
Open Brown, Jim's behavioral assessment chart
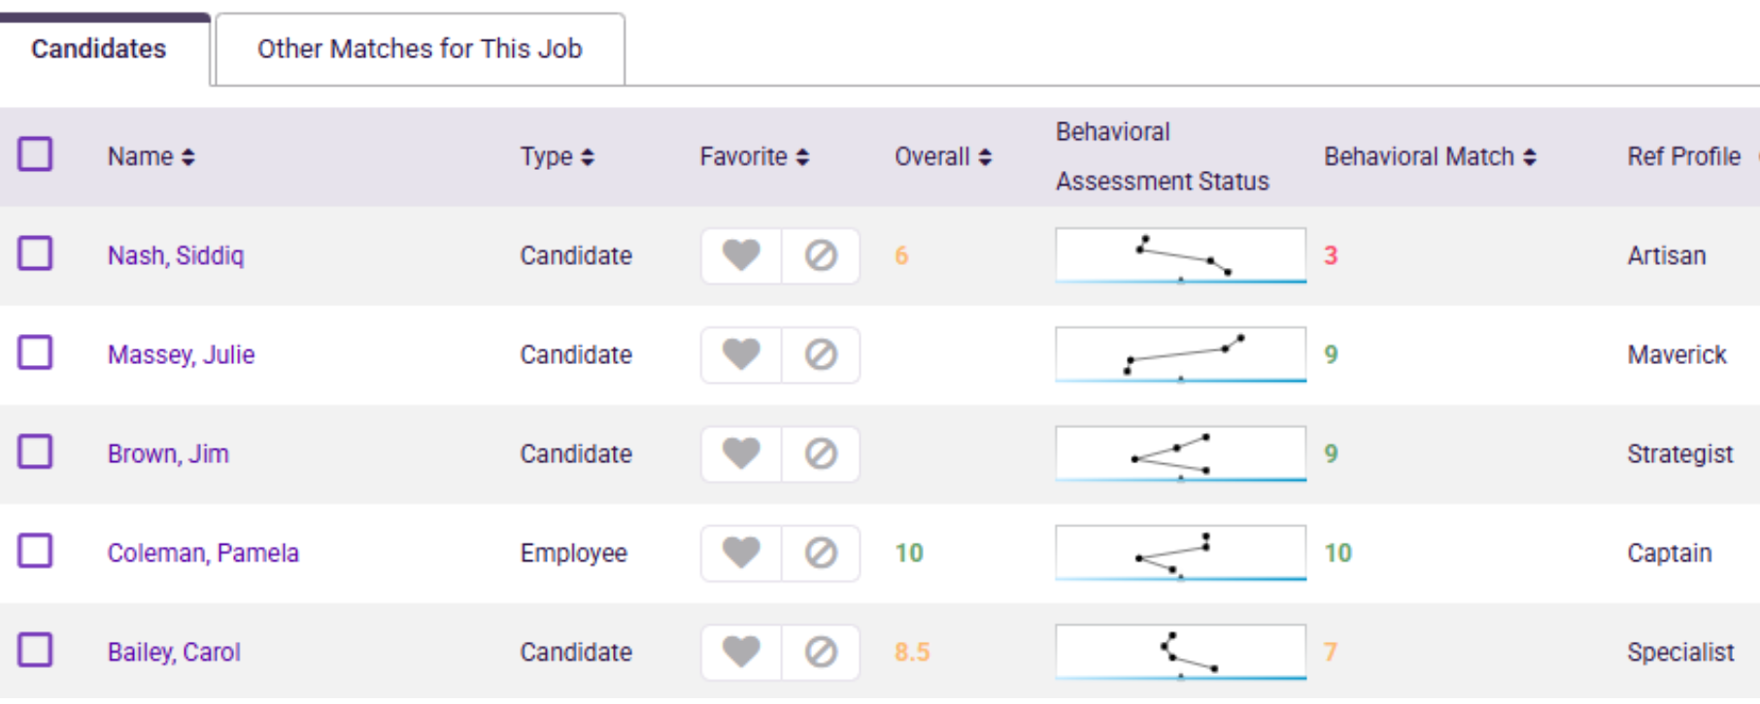[x=1179, y=453]
